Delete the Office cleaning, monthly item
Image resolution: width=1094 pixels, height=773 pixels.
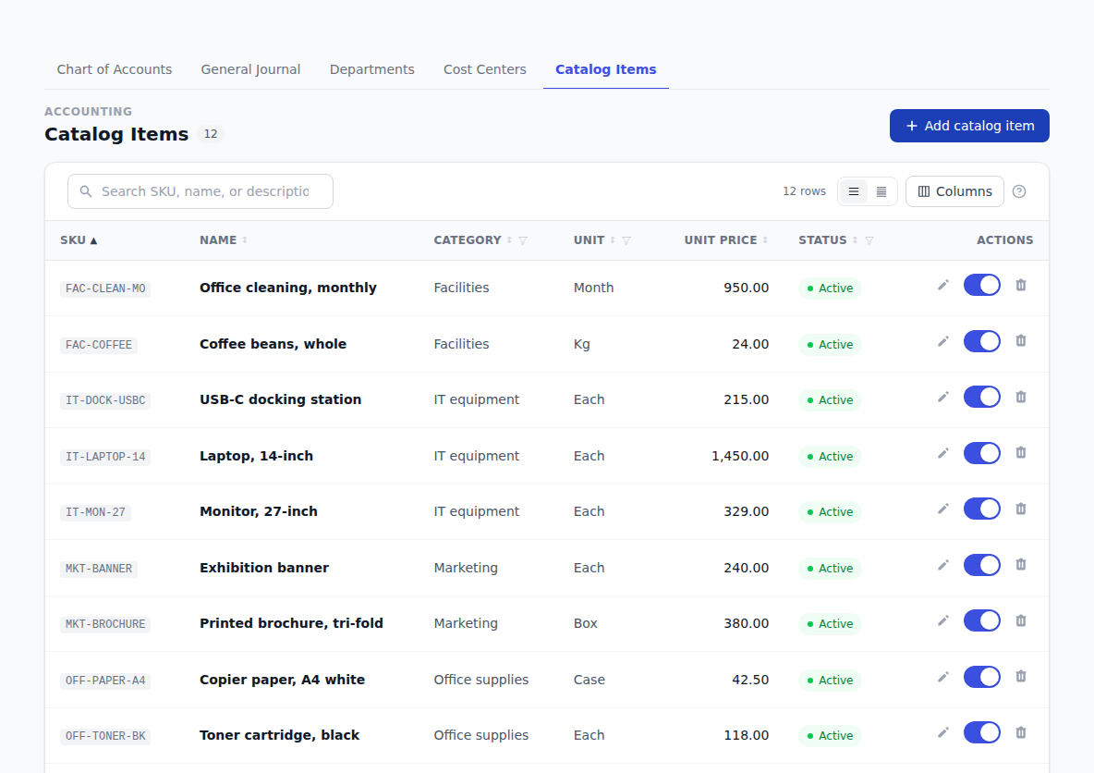pyautogui.click(x=1021, y=285)
